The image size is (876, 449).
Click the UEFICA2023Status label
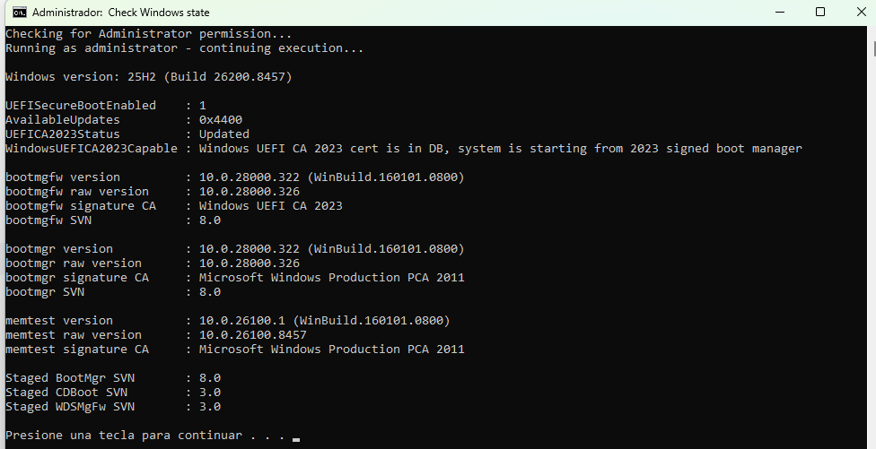(x=63, y=134)
